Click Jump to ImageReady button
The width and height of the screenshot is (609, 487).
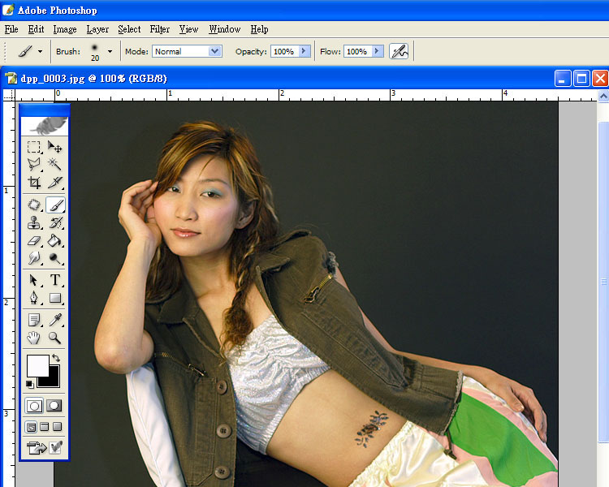(37, 446)
